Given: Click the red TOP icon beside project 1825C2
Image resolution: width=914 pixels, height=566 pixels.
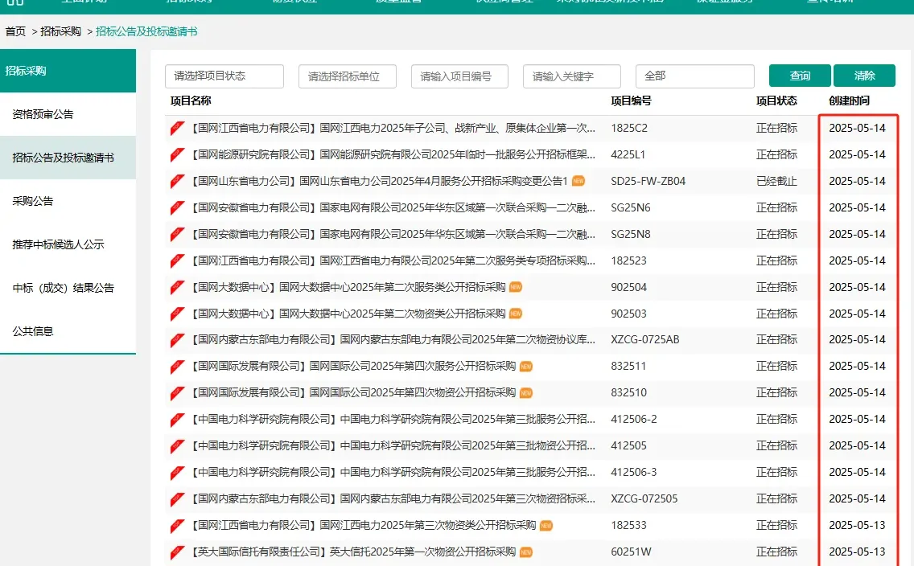Looking at the screenshot, I should click(177, 128).
